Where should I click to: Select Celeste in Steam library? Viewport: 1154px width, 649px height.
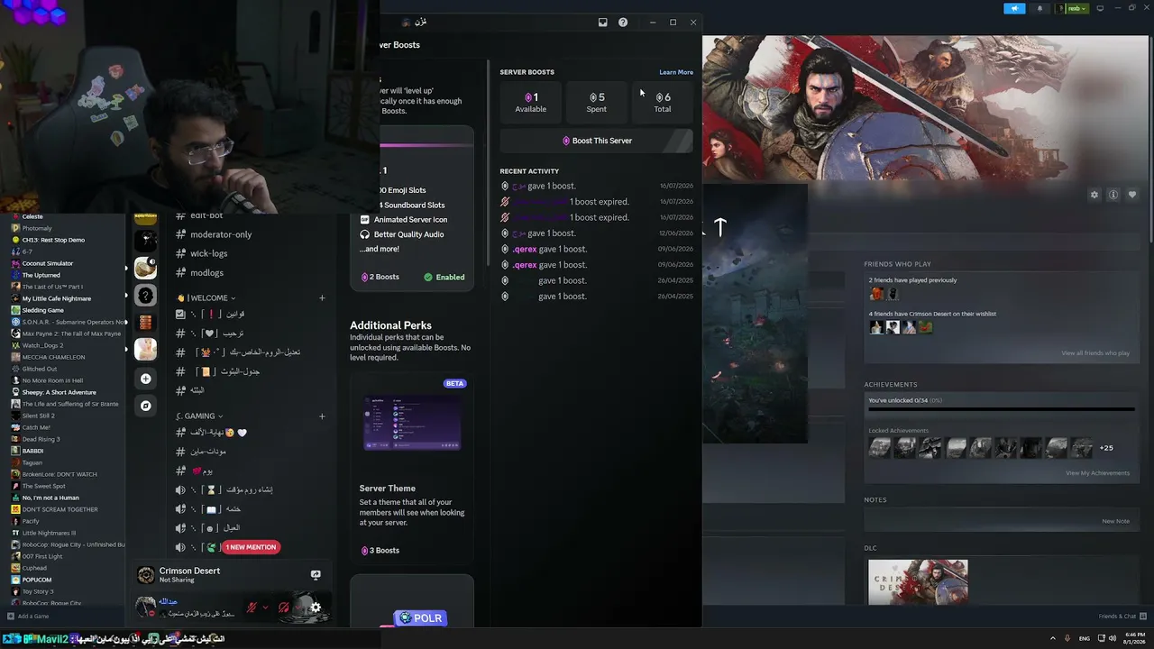[x=32, y=216]
